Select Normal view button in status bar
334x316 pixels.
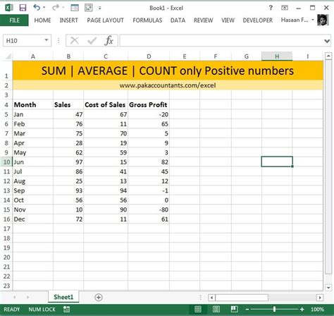(198, 309)
